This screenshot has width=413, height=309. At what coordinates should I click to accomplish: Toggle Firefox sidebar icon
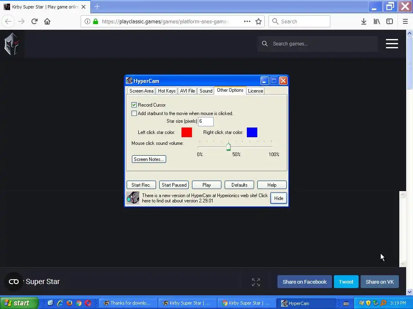(390, 21)
